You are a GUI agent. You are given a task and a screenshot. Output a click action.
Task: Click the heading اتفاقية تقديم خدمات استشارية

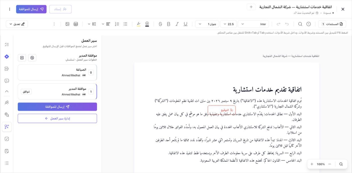click(x=267, y=89)
